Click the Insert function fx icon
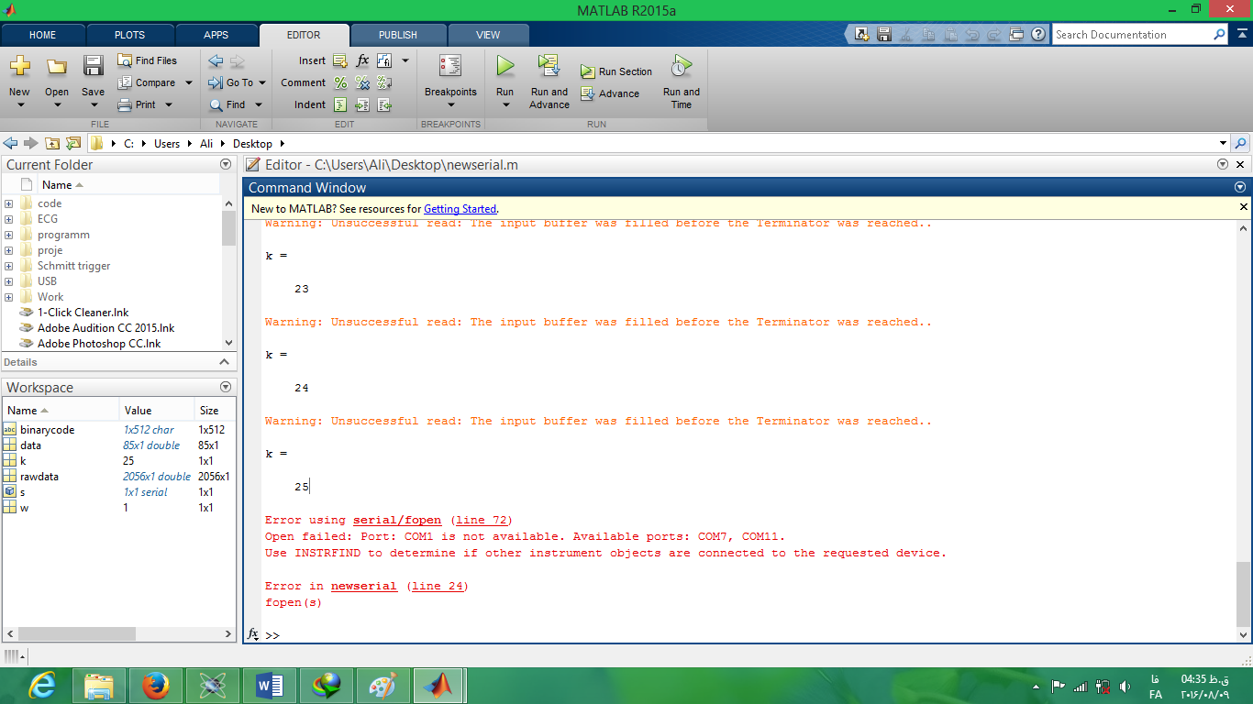This screenshot has height=704, width=1253. pyautogui.click(x=362, y=60)
